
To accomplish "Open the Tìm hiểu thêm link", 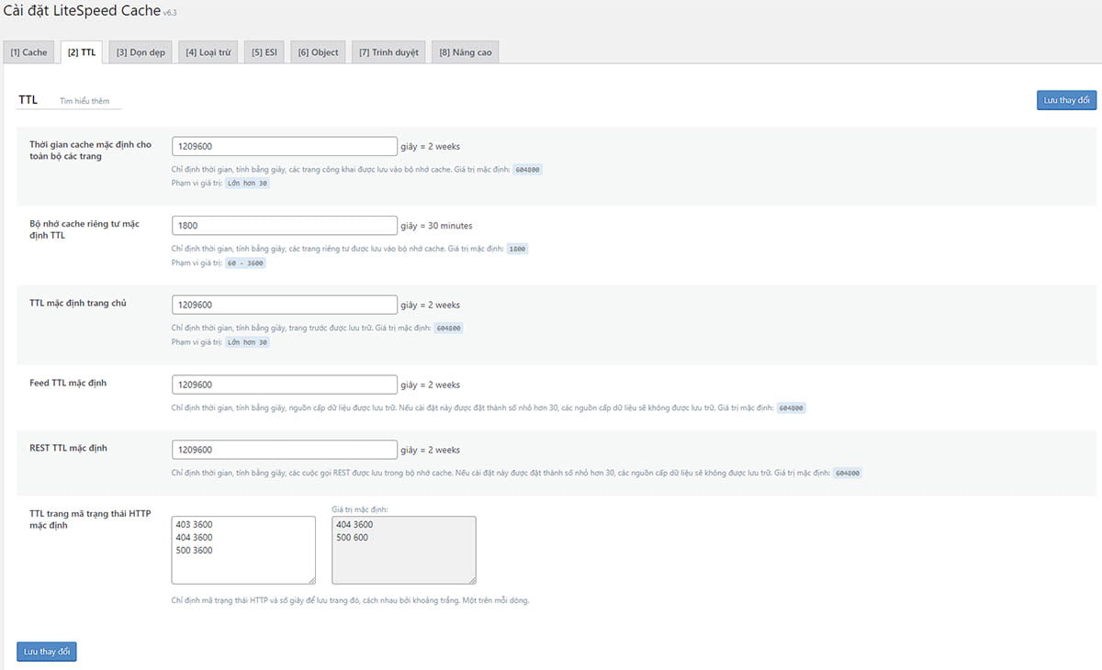I will 84,101.
